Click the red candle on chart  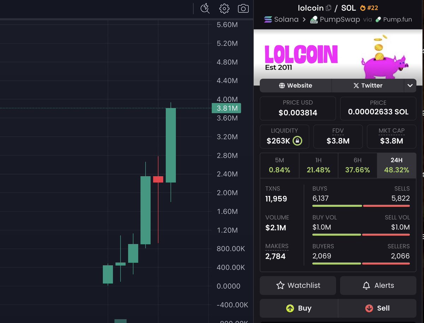pos(158,179)
